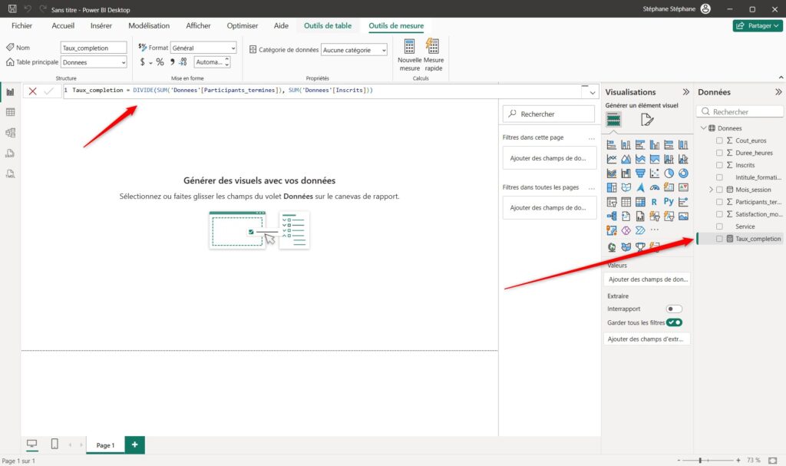786x466 pixels.
Task: Check the Taux_completion measure
Action: (719, 239)
